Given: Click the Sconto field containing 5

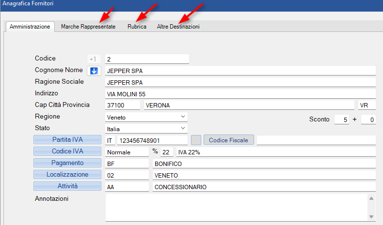Looking at the screenshot, I should [342, 120].
